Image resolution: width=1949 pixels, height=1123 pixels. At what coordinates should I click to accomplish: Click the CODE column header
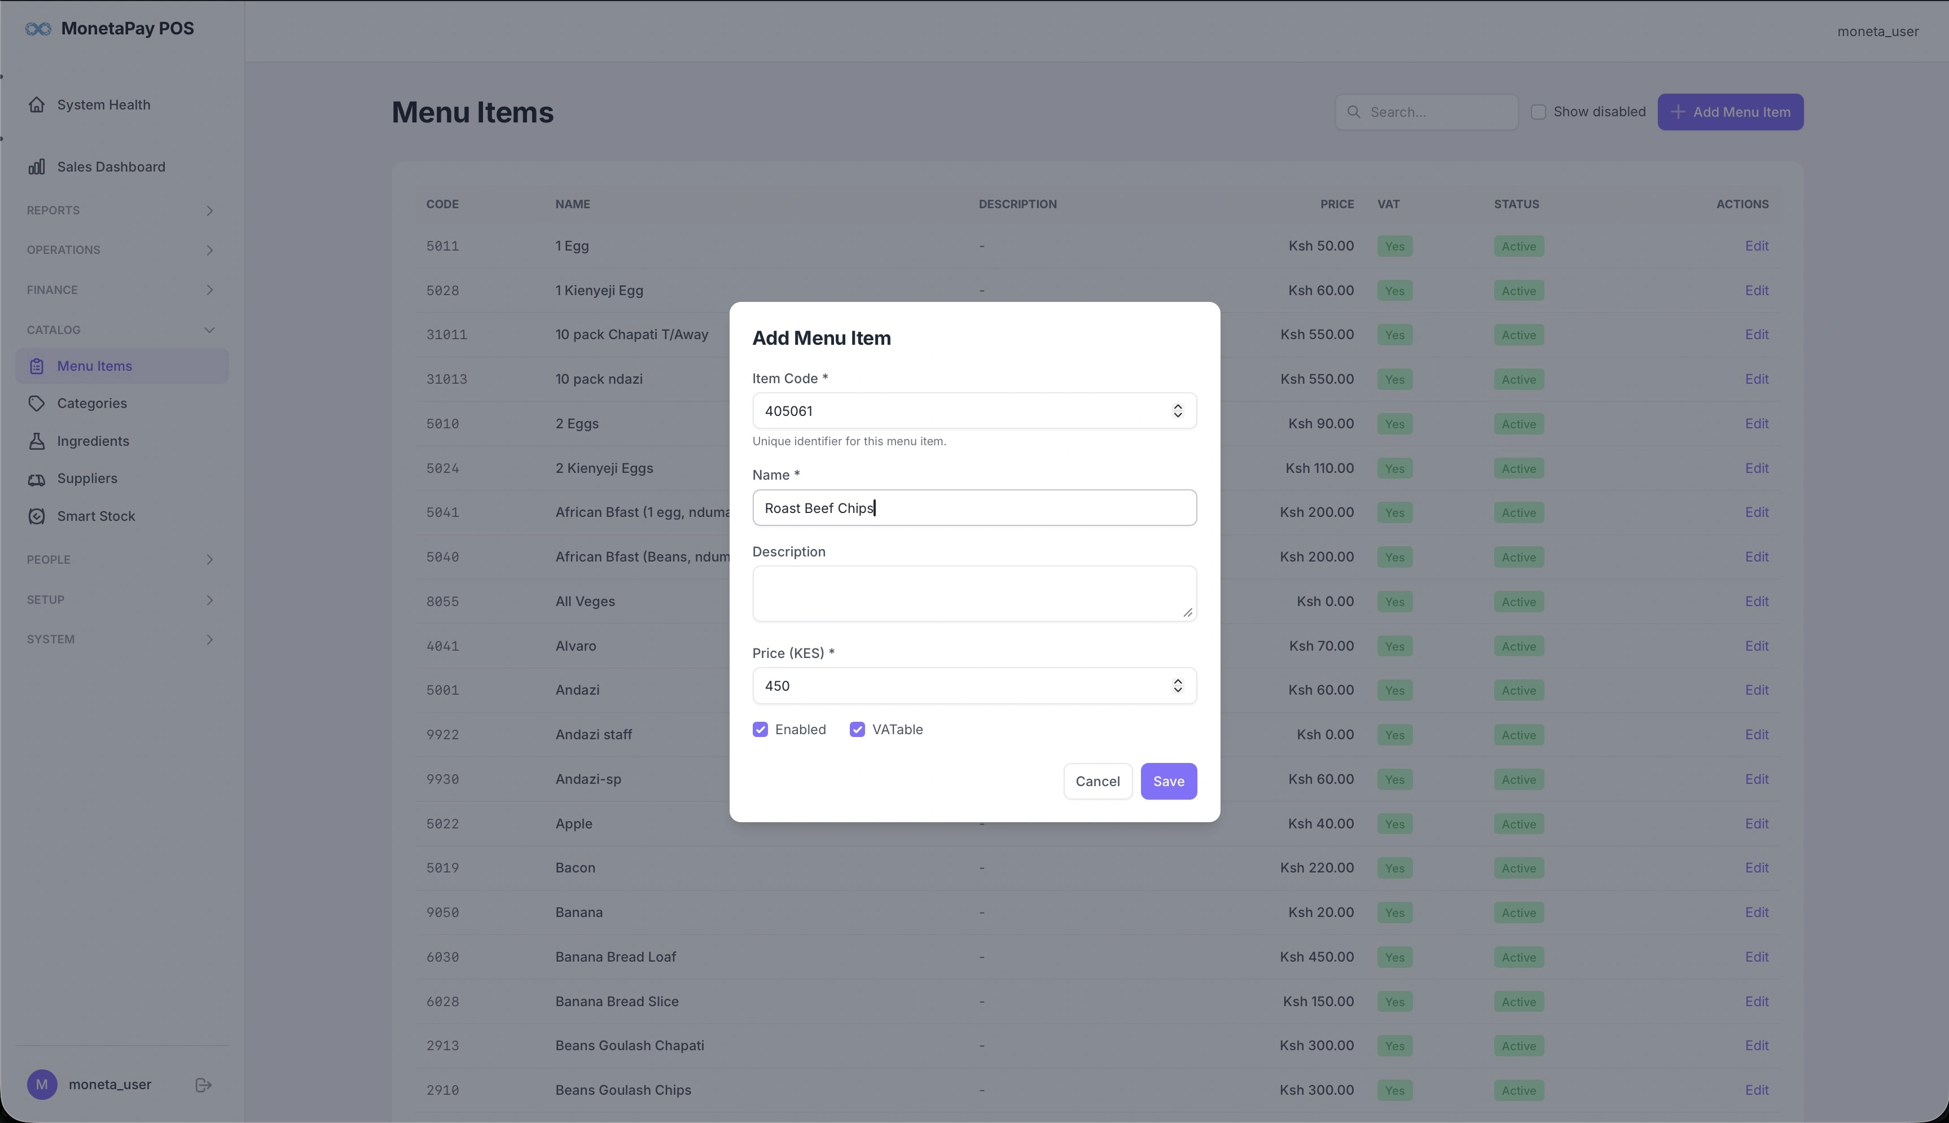(442, 204)
